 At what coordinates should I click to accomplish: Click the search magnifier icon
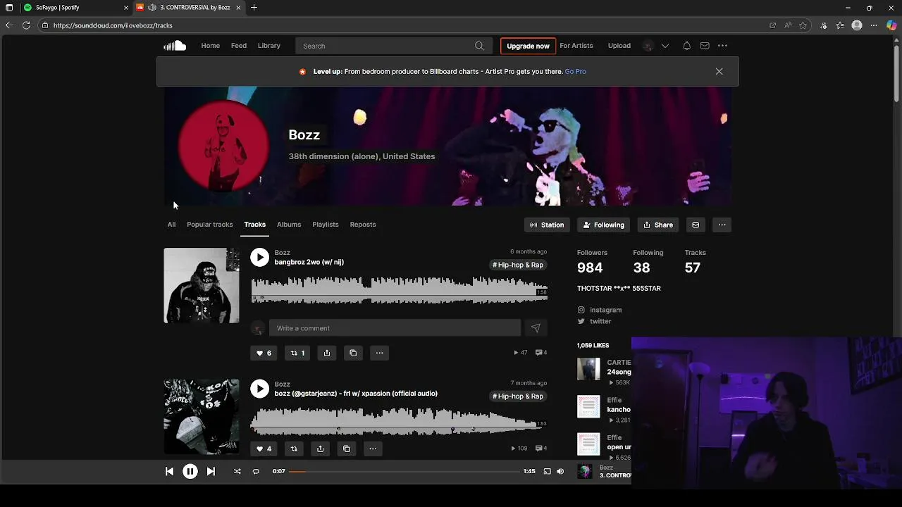tap(479, 46)
